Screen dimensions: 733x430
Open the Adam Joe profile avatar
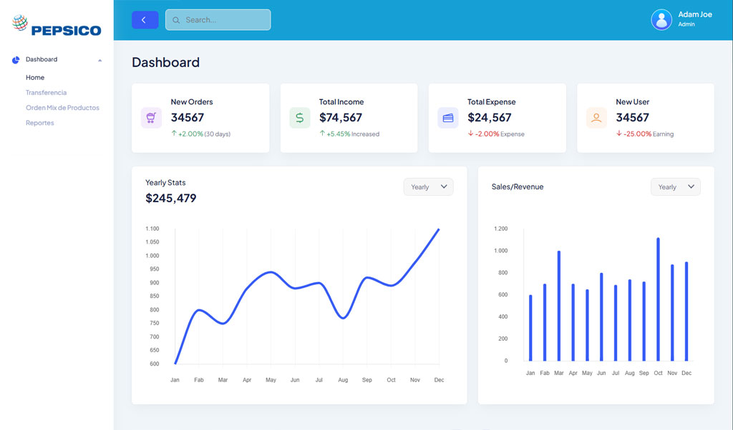(x=661, y=19)
